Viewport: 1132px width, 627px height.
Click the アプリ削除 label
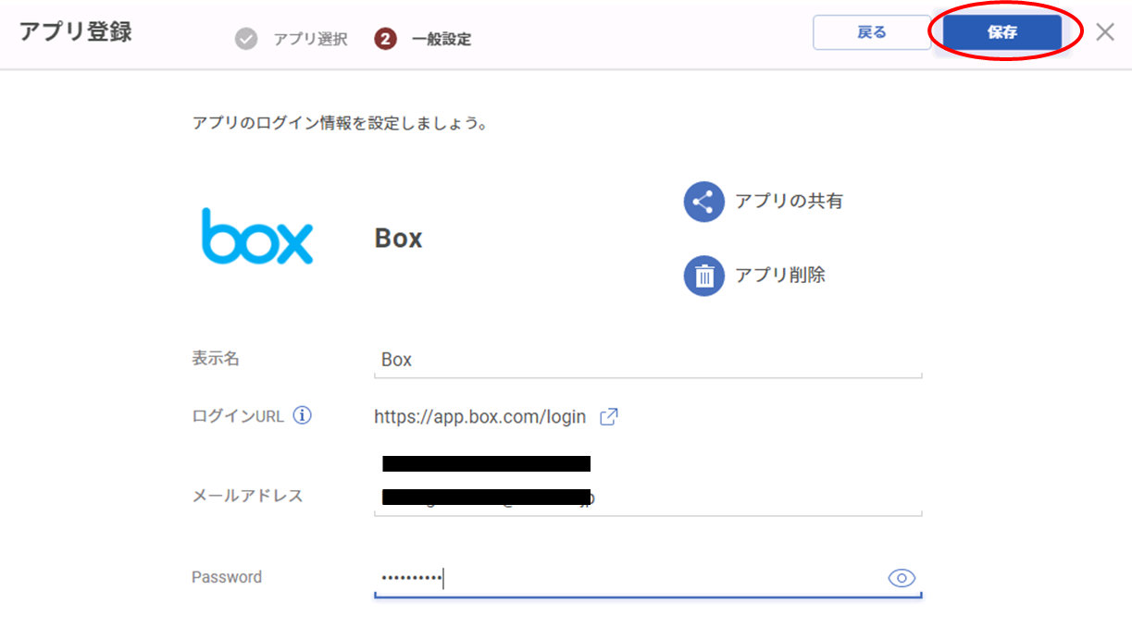tap(779, 275)
